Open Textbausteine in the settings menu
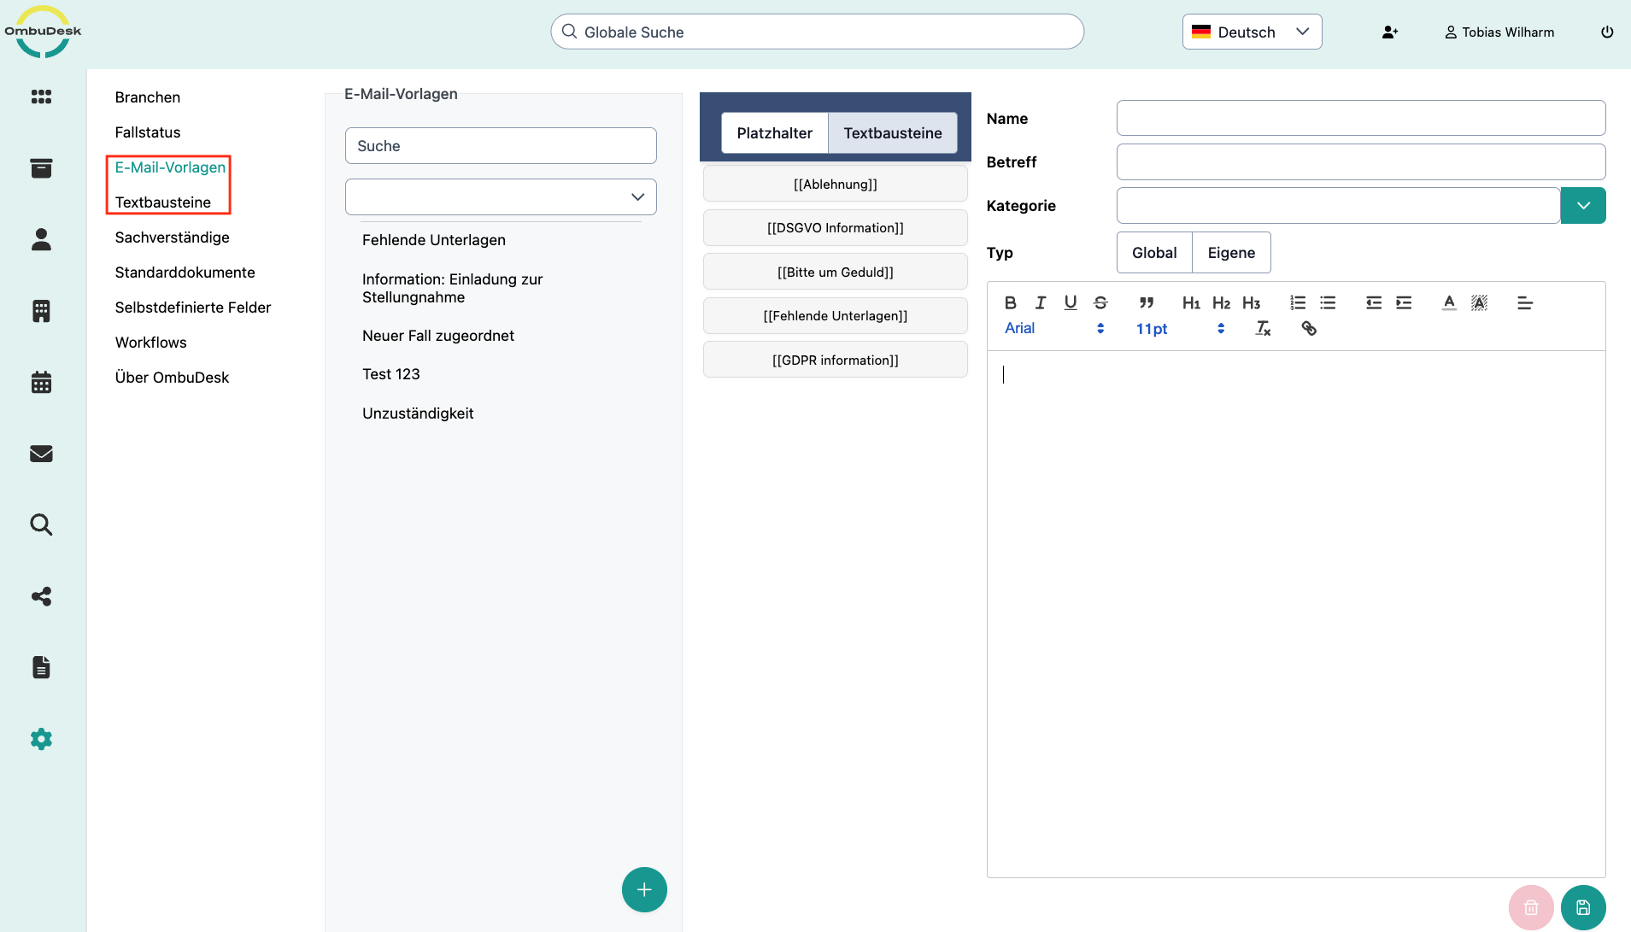 [x=162, y=202]
